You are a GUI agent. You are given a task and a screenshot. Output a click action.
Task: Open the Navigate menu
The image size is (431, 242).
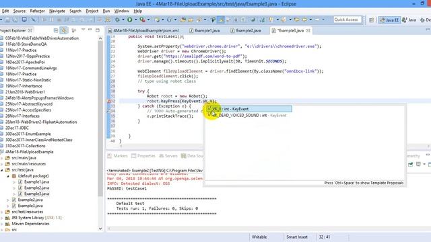point(57,11)
